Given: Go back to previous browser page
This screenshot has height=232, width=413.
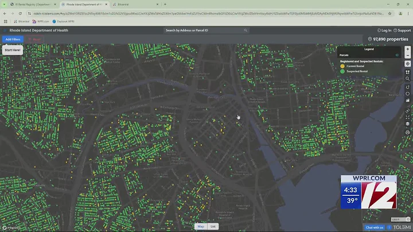Looking at the screenshot, I should coord(5,13).
